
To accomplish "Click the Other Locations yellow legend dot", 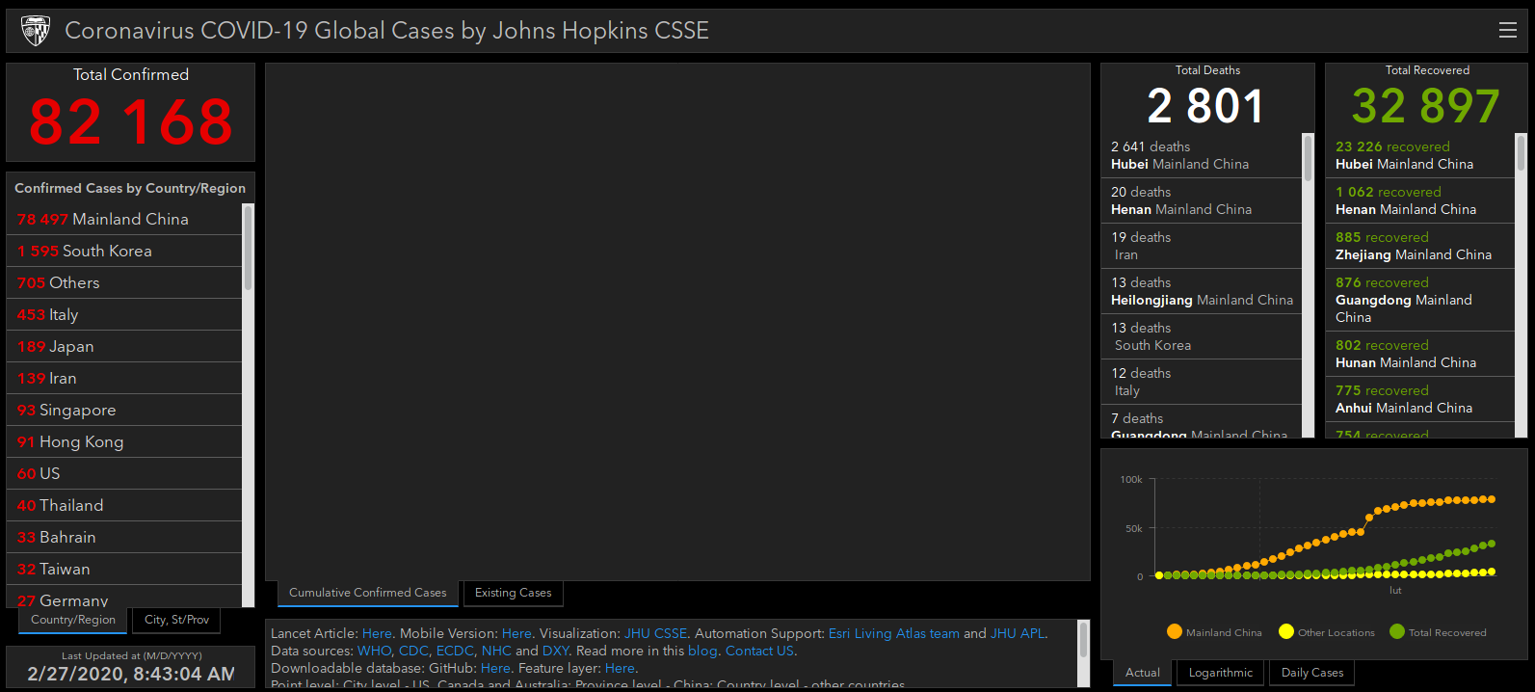I will [1285, 631].
